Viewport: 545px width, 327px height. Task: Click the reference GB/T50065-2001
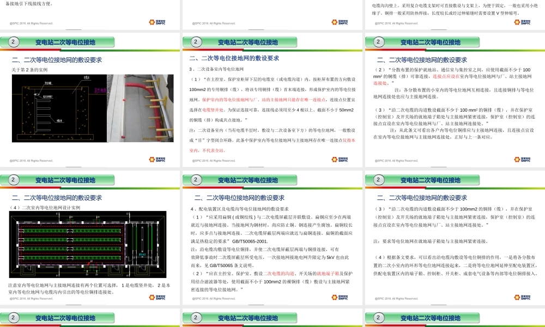[x=250, y=241]
